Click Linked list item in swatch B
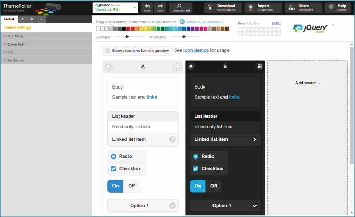Viewport: 355px width, 217px height. pos(225,139)
